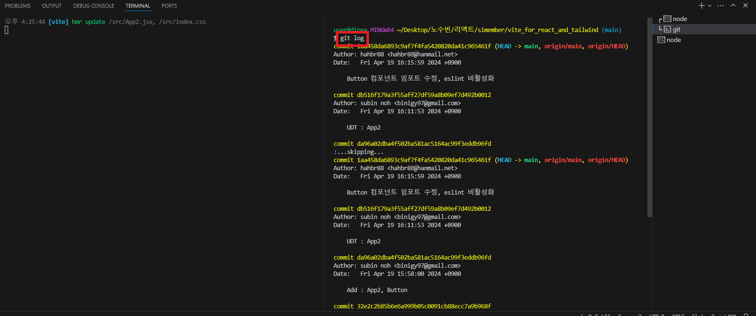Select the TERMINAL tab

click(x=138, y=6)
